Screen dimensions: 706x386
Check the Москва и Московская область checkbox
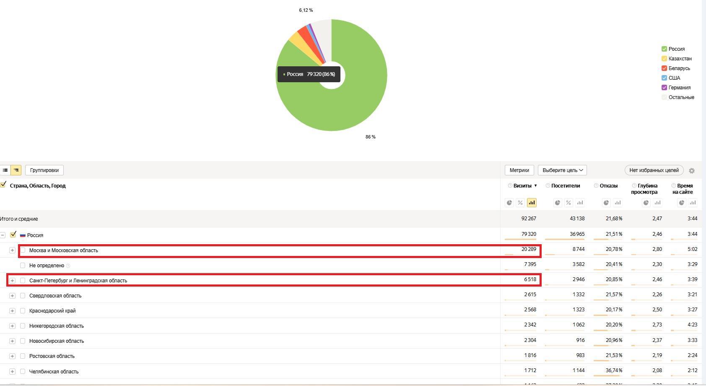pos(23,250)
